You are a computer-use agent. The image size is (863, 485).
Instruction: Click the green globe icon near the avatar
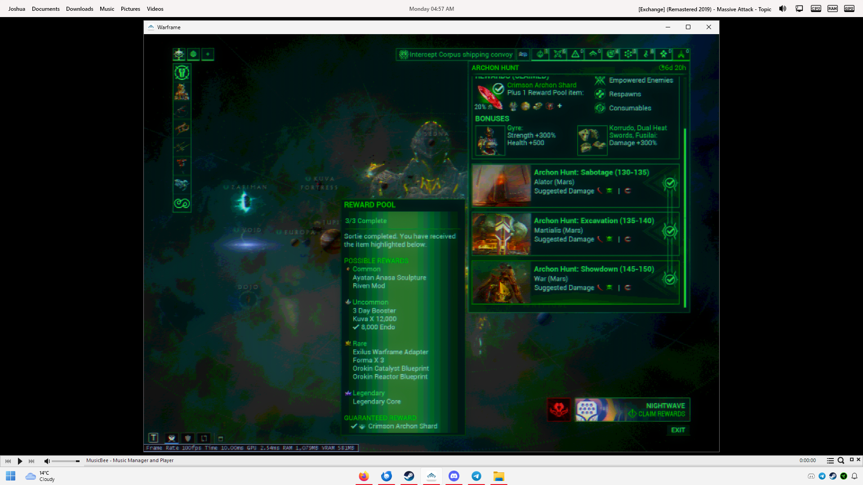point(193,54)
